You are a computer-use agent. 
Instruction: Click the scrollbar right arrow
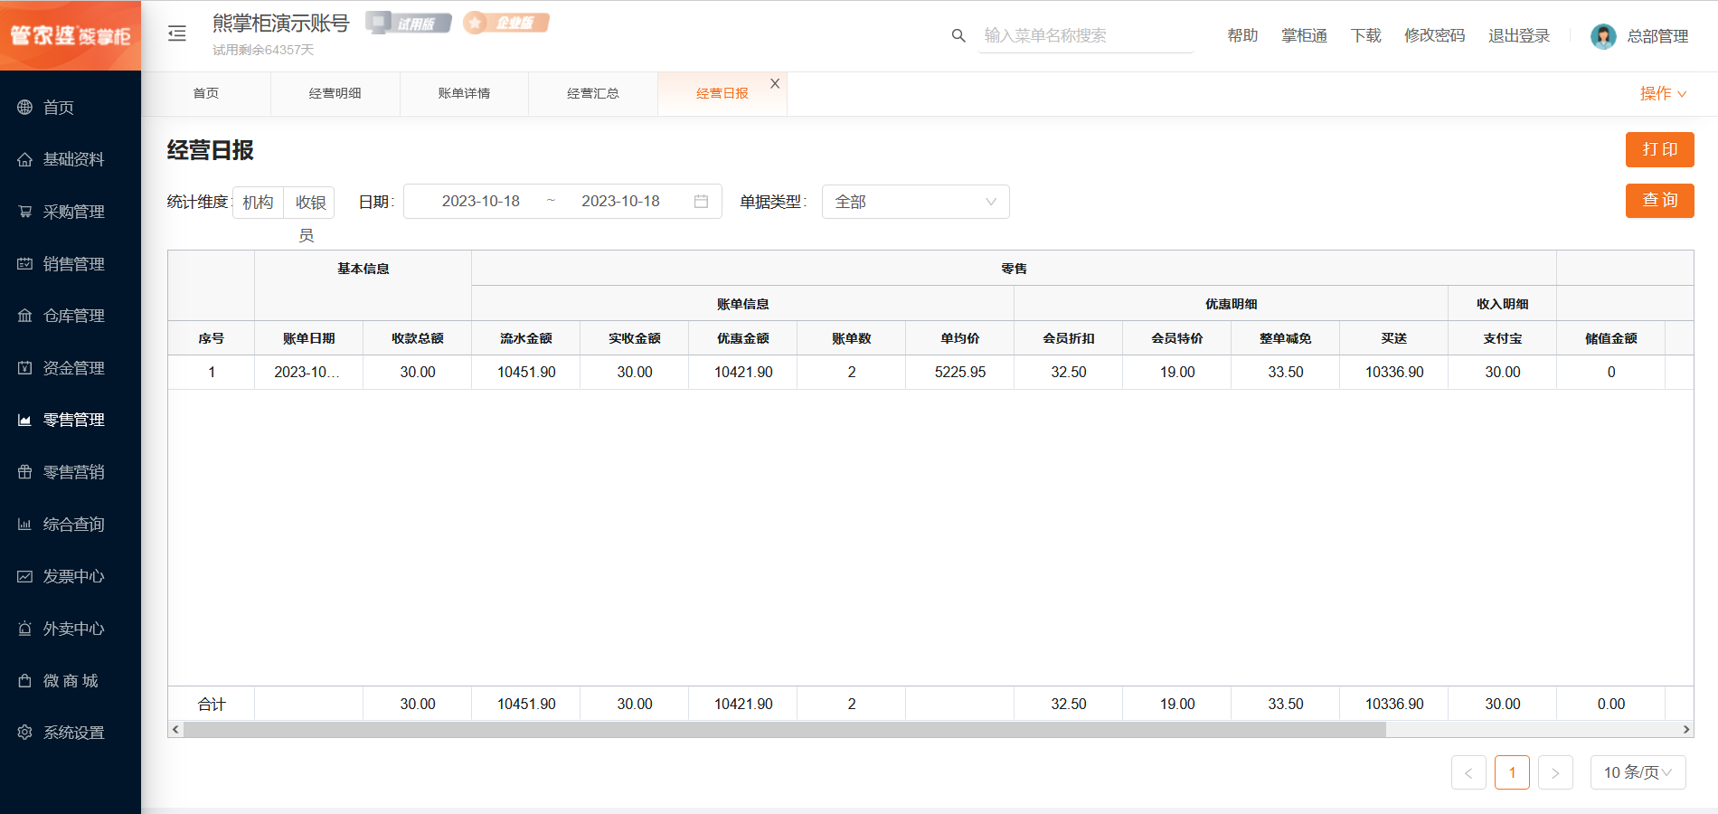coord(1686,729)
